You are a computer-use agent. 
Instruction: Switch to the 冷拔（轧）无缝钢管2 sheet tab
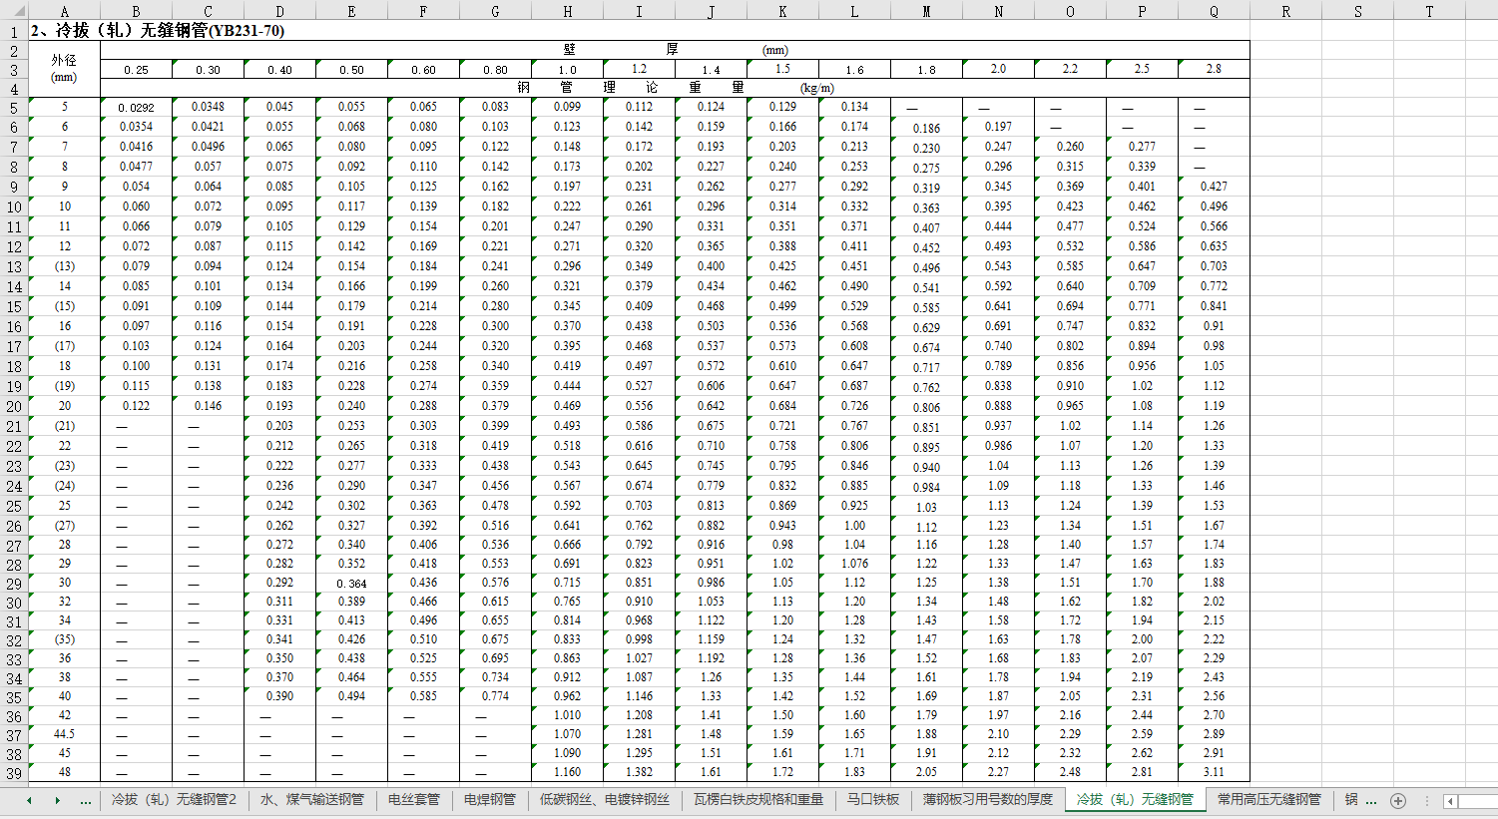point(174,800)
